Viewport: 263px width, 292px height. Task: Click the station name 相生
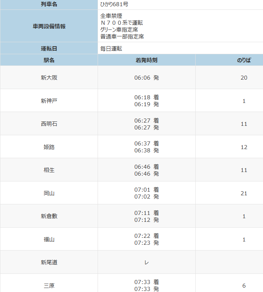point(49,170)
